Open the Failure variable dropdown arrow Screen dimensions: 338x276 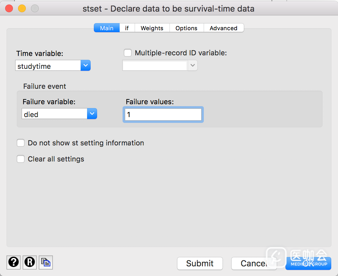(x=92, y=114)
